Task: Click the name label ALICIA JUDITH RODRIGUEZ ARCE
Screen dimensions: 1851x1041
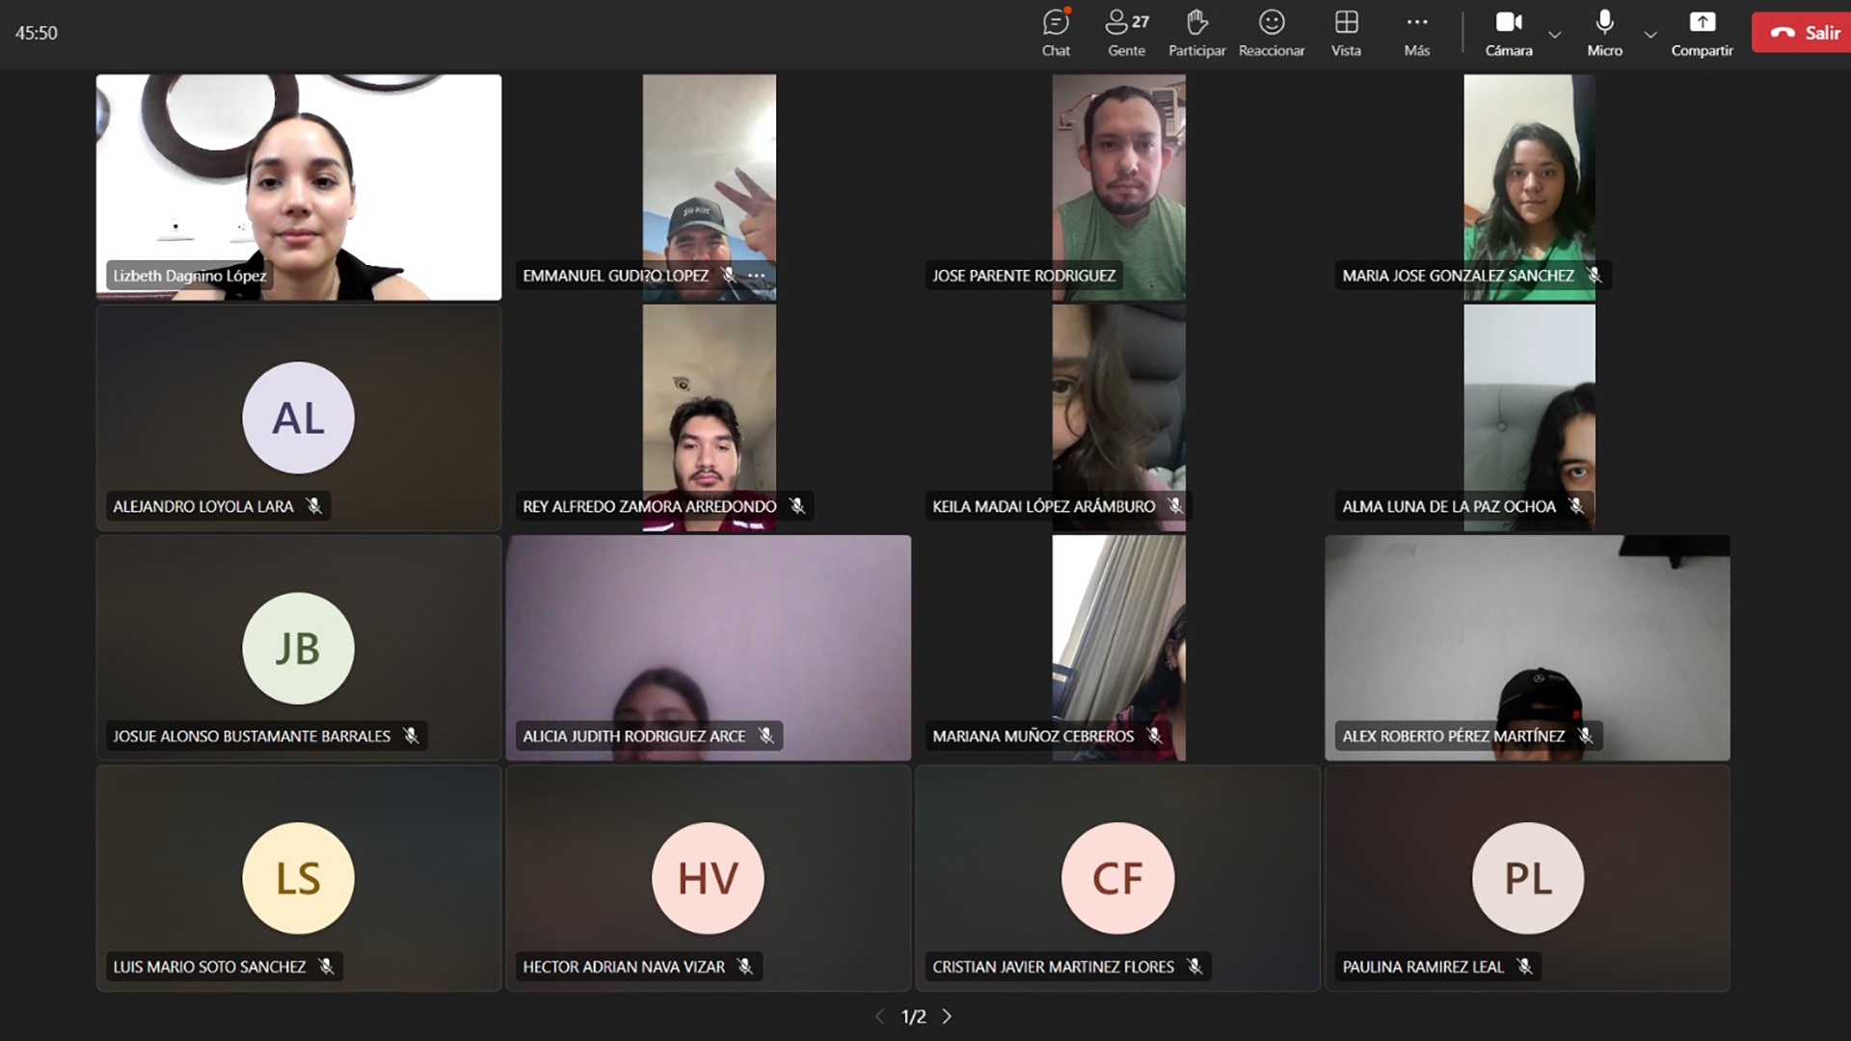Action: 634,736
